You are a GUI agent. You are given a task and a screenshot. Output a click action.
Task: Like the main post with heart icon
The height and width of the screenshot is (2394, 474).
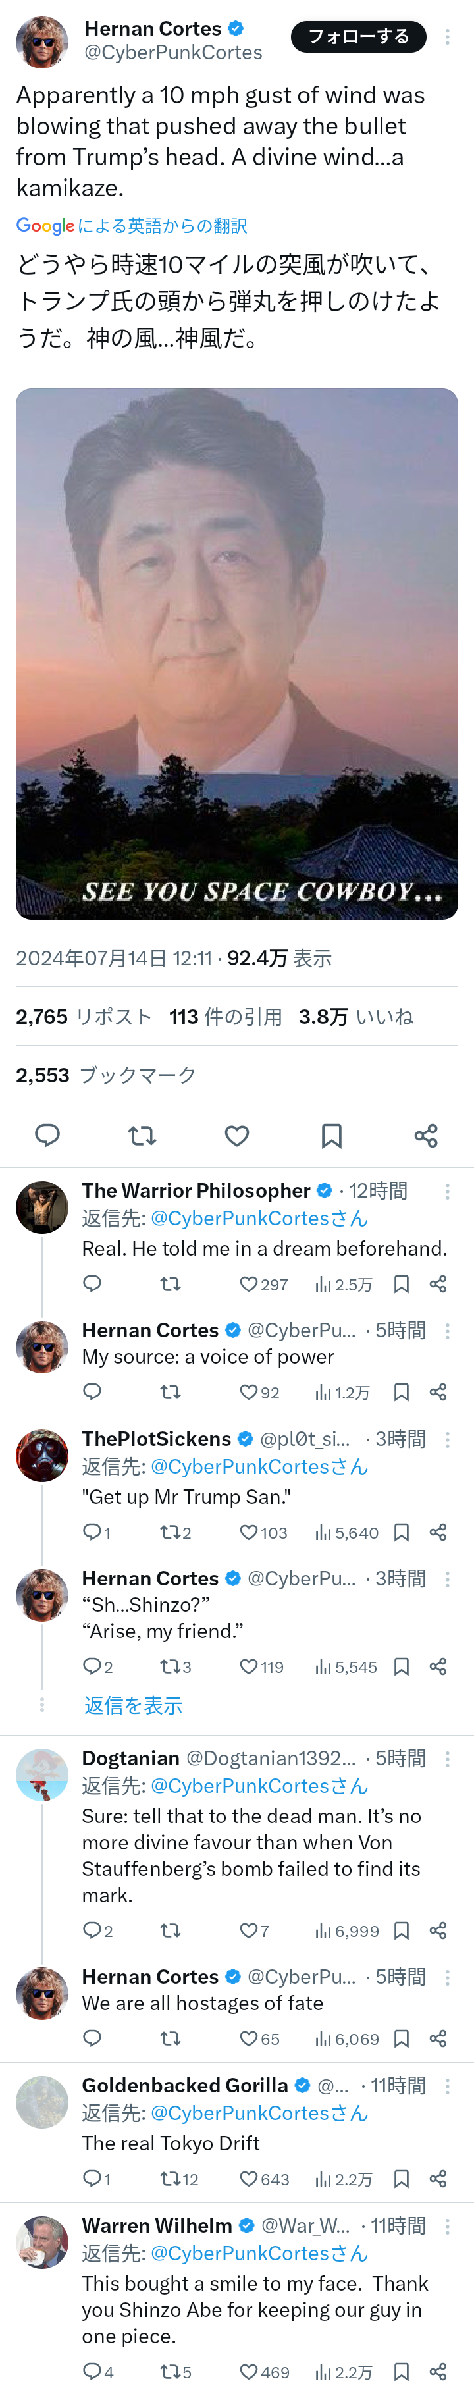click(x=237, y=1134)
